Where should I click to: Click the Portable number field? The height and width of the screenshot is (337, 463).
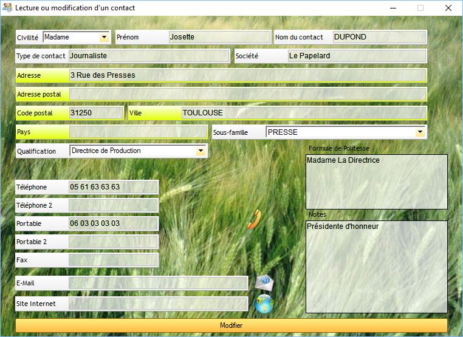tap(113, 223)
